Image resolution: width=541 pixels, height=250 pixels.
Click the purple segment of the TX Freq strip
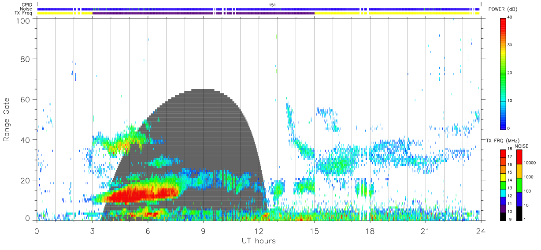[x=203, y=13]
